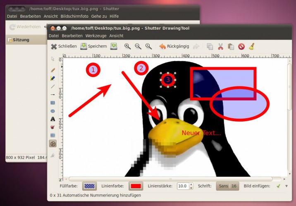
Task: Clear all drawings with broom icon
Action: pyautogui.click(x=252, y=47)
